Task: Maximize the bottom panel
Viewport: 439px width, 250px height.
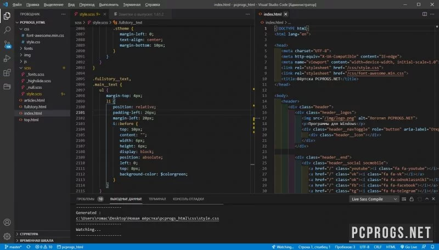Action: [x=427, y=199]
